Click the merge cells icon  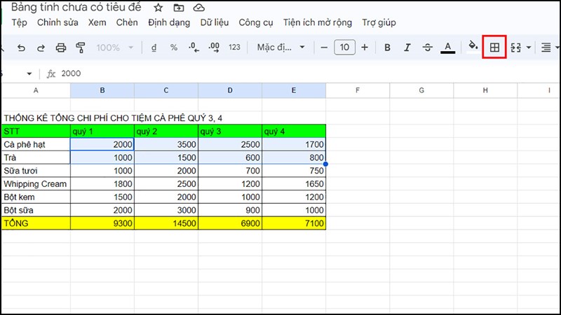tap(515, 48)
